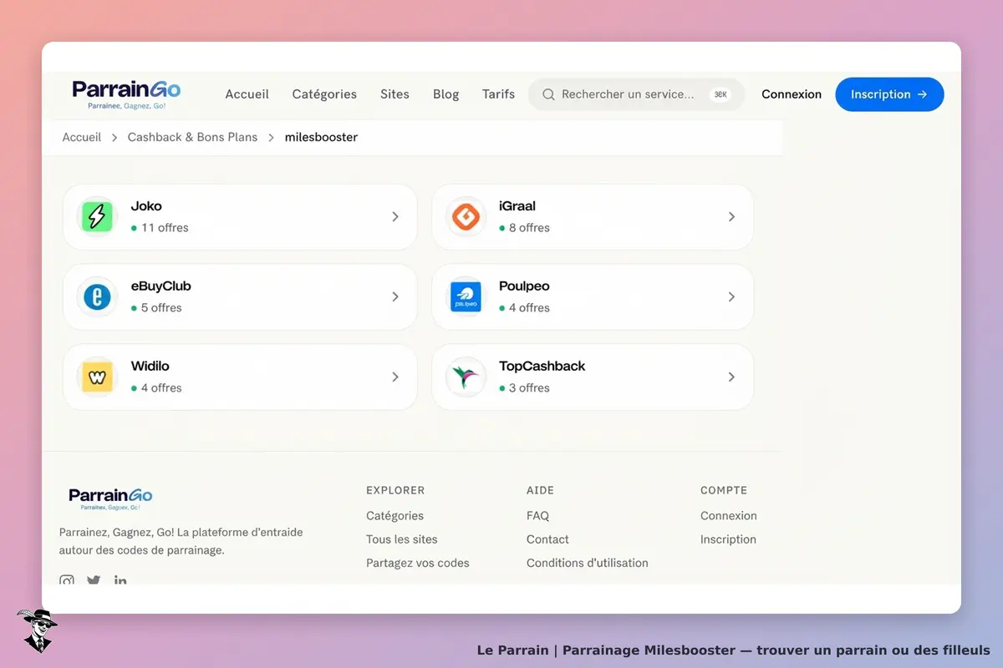1003x668 pixels.
Task: Click the AIDE footer heading
Action: pyautogui.click(x=540, y=490)
